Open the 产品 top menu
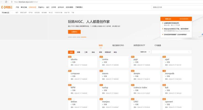 (17, 7)
